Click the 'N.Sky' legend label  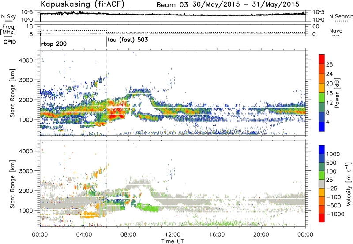[x=8, y=16]
